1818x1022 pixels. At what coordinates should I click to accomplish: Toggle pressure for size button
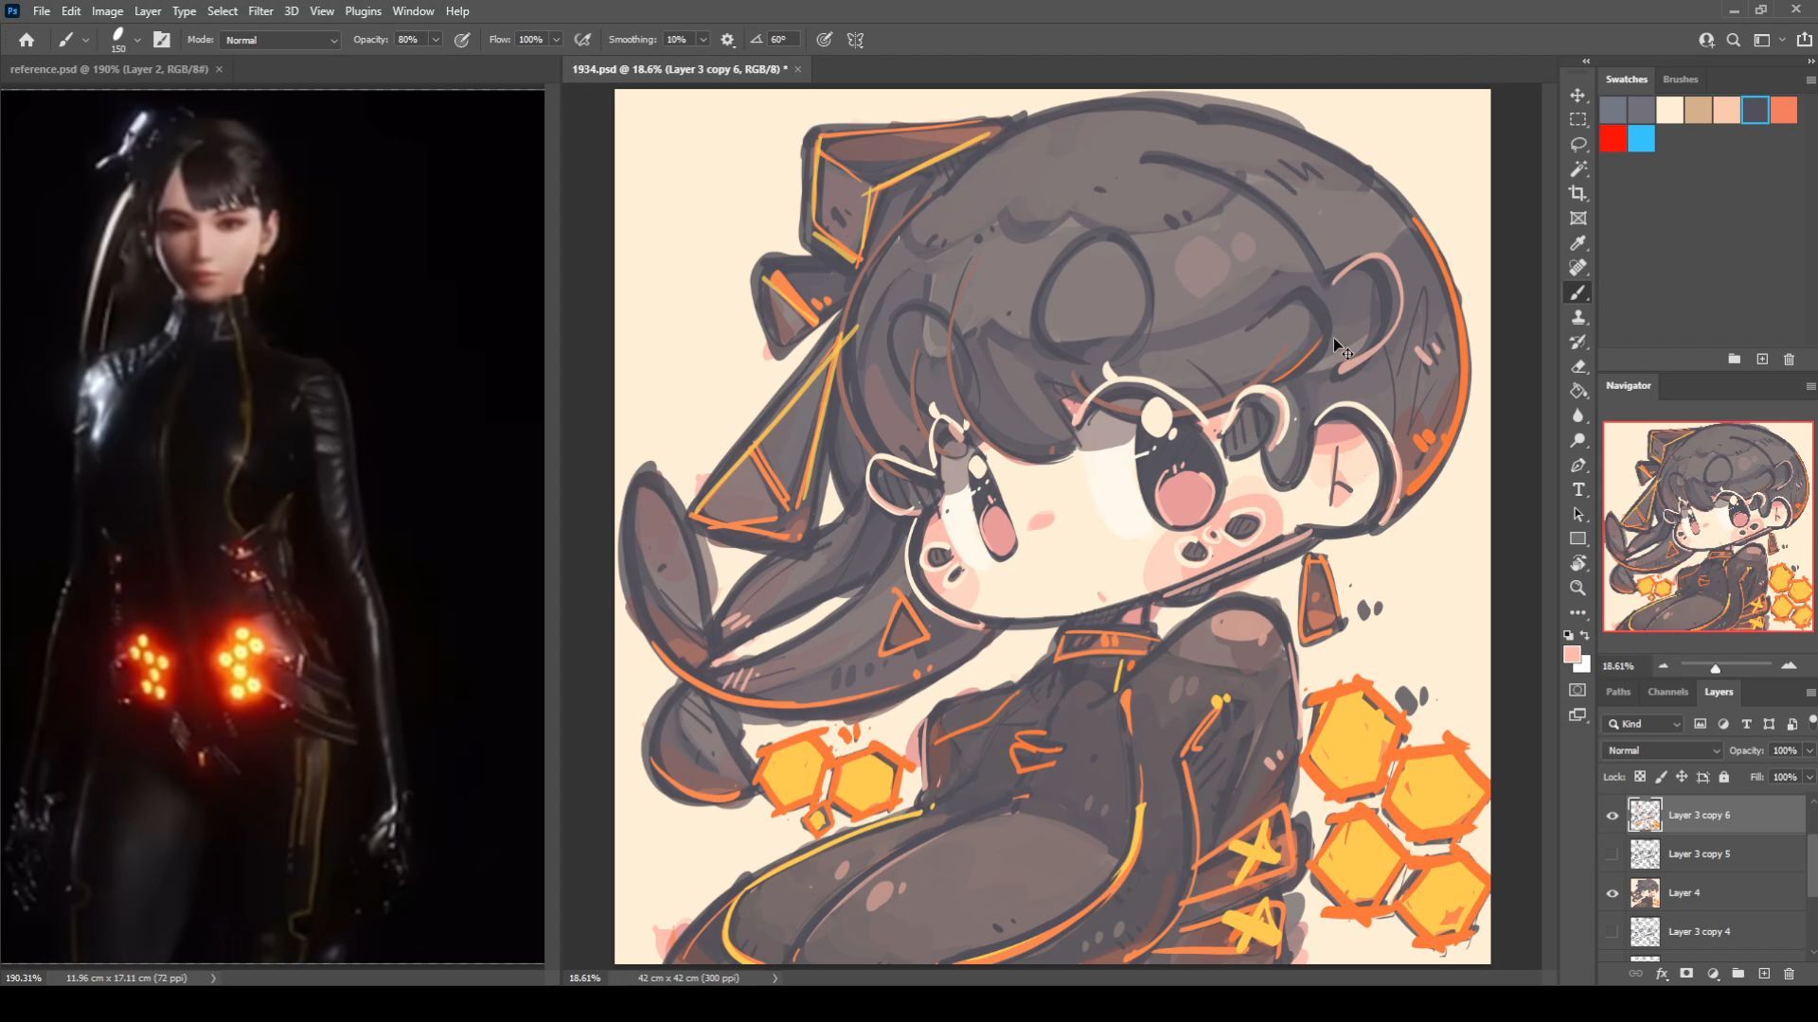(825, 40)
